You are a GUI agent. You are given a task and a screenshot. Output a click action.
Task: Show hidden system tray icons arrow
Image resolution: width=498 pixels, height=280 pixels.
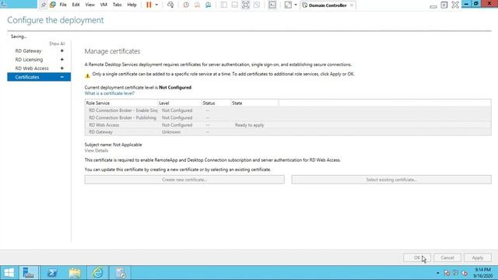(x=437, y=273)
